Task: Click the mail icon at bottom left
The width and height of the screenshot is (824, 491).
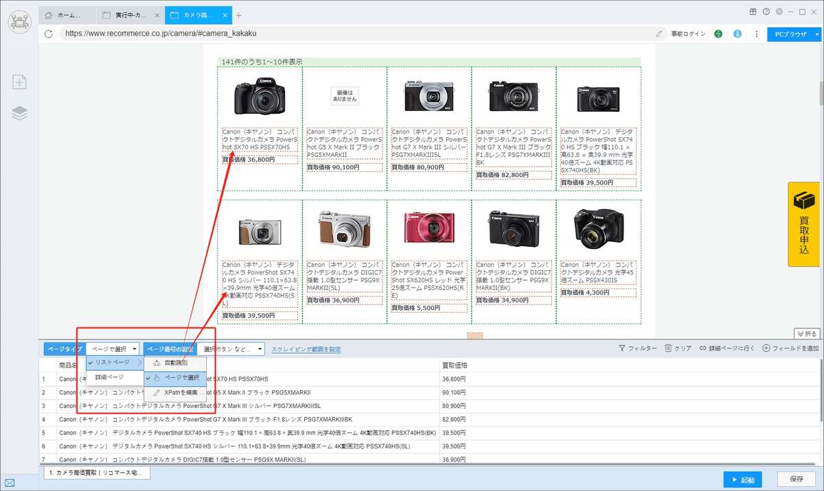Action: point(10,483)
